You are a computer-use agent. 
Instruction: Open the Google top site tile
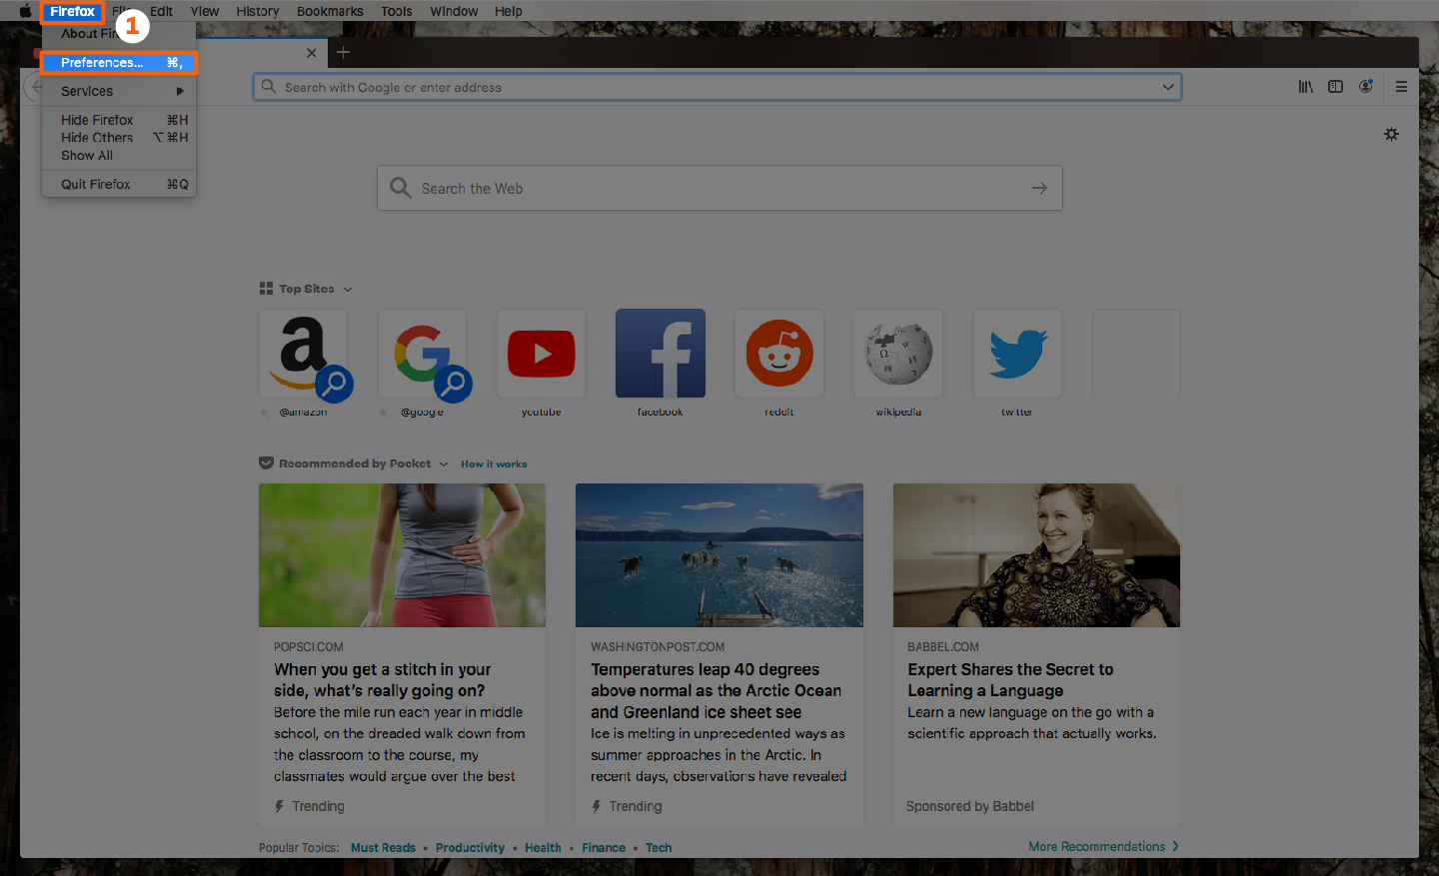tap(422, 354)
